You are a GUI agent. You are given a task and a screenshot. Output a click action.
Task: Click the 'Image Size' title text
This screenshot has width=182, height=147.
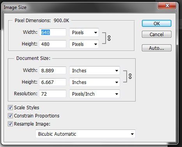pyautogui.click(x=15, y=7)
